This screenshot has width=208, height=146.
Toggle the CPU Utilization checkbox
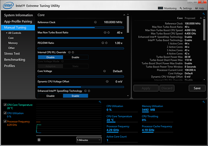(5, 113)
